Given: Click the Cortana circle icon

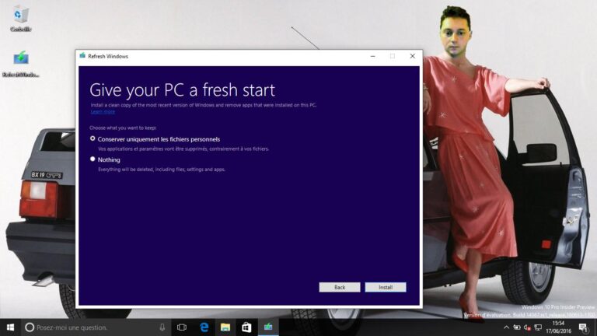Looking at the screenshot, I should coord(30,327).
